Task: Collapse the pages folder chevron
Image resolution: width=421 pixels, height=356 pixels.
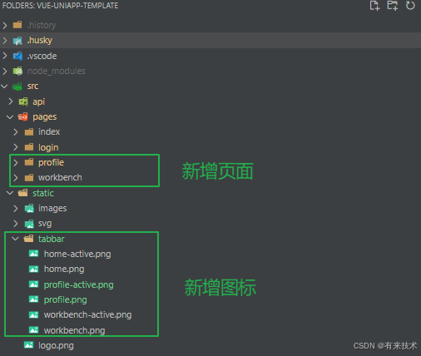Action: pyautogui.click(x=10, y=117)
